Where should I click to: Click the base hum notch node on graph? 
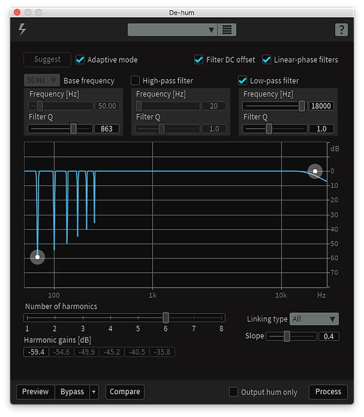point(38,257)
